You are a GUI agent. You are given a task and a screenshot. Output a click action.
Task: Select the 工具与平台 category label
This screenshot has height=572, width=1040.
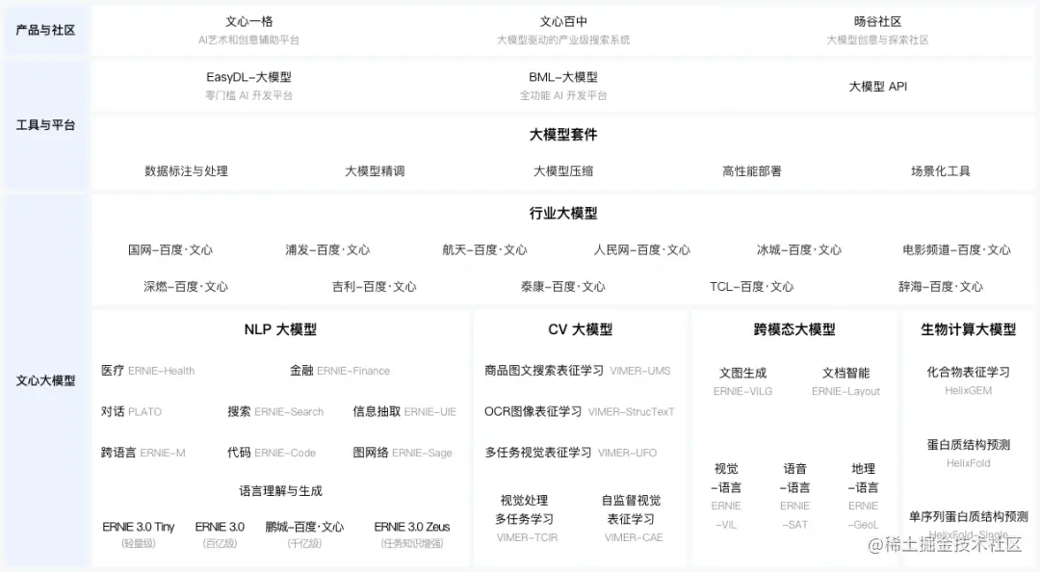pyautogui.click(x=45, y=125)
